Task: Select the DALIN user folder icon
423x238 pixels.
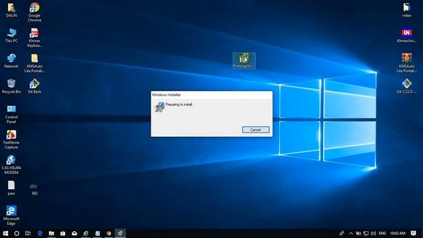Action: (x=11, y=10)
